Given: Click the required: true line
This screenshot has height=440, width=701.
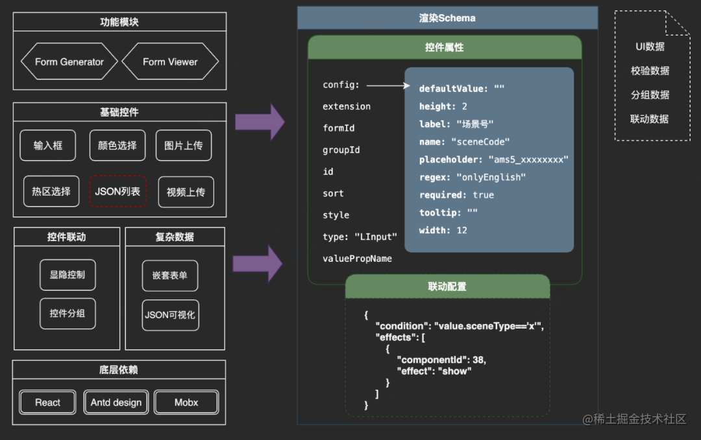Looking at the screenshot, I should click(x=456, y=195).
